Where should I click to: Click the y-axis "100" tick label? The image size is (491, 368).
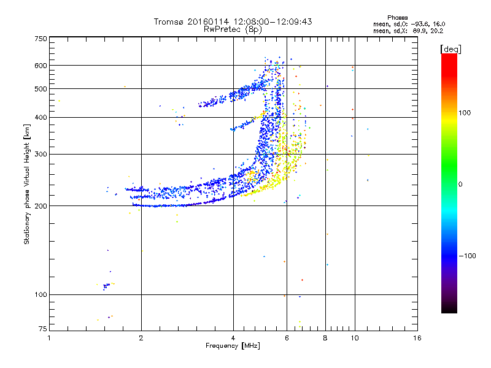(x=41, y=294)
